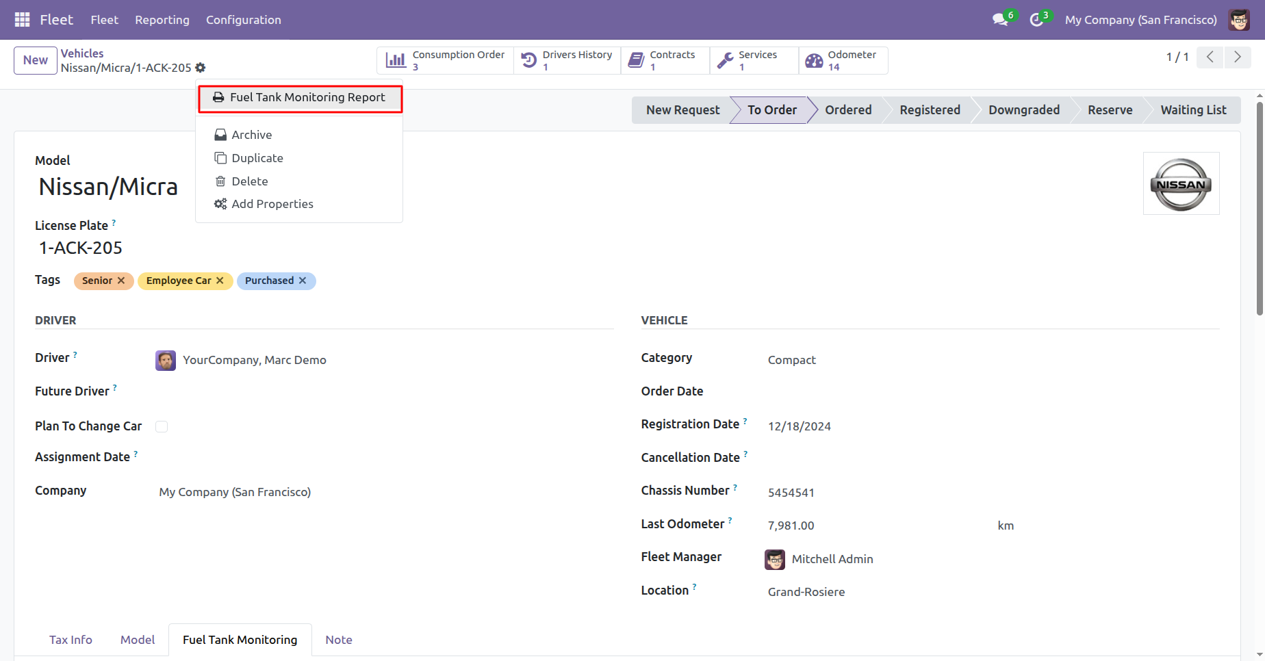Open company switcher My Company (San Francisco)
The height and width of the screenshot is (661, 1265).
[1140, 20]
